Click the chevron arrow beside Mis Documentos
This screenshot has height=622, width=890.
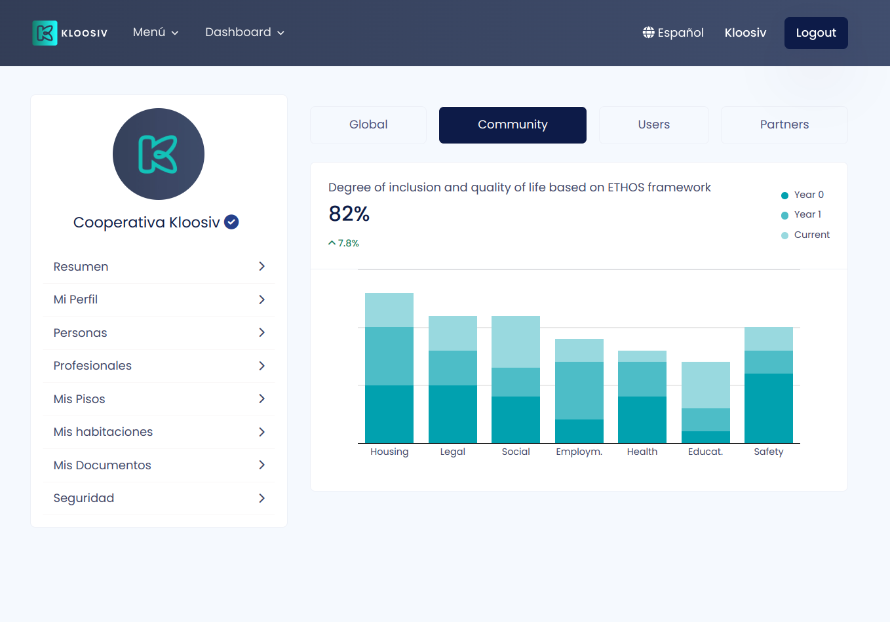click(x=261, y=465)
